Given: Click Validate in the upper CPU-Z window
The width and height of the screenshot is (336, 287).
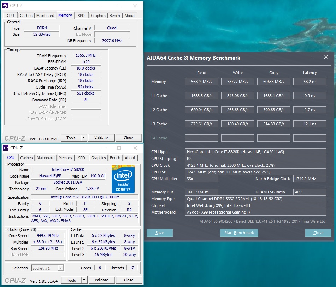Looking at the screenshot, I should 101,138.
